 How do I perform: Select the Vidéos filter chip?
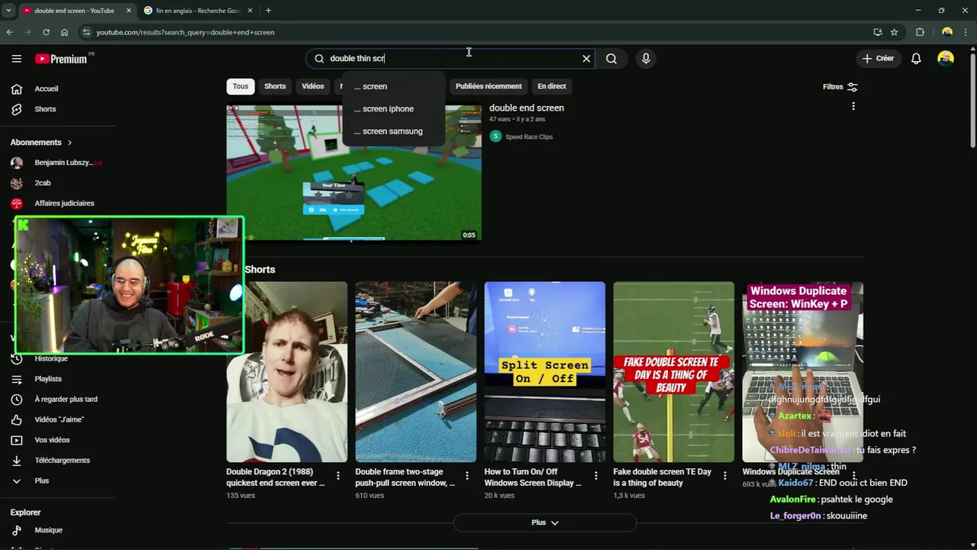coord(313,86)
